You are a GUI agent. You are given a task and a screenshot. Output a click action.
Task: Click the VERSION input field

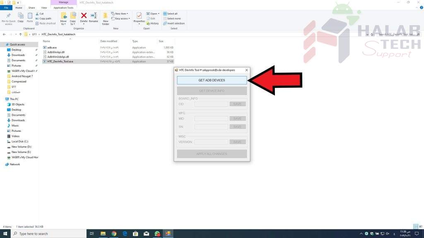pyautogui.click(x=211, y=142)
